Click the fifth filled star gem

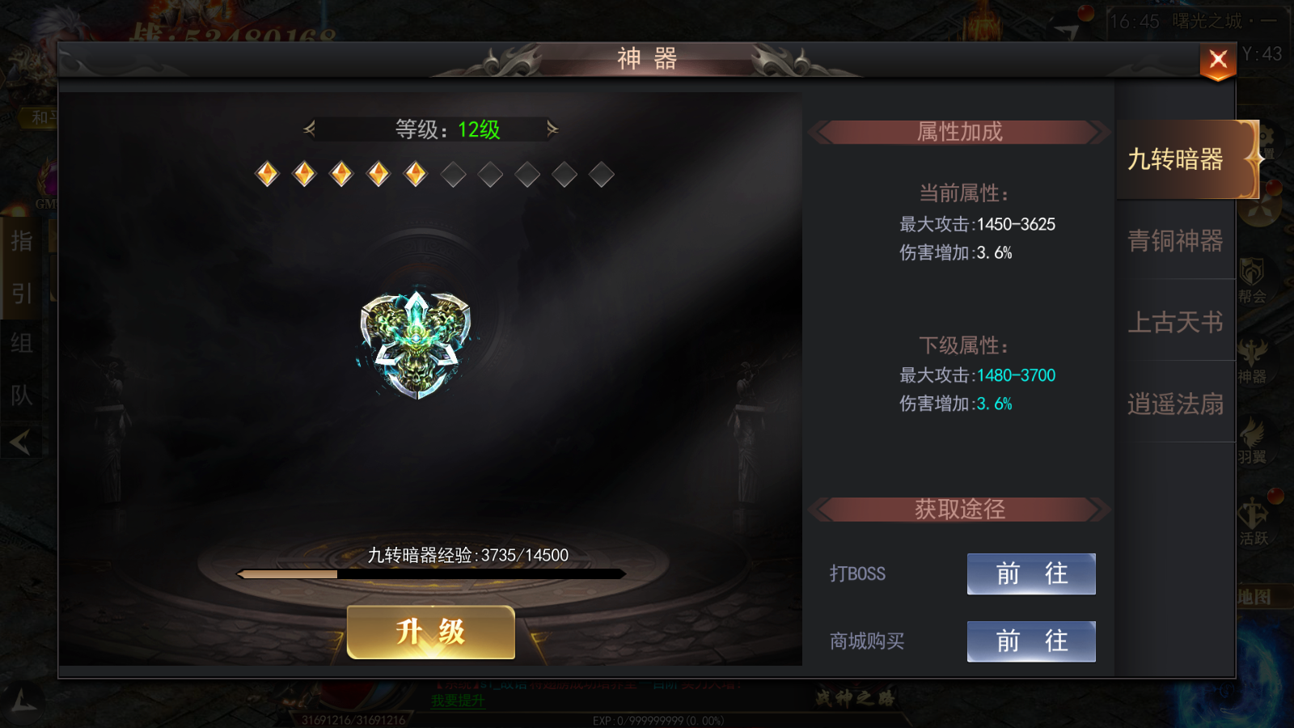tap(416, 174)
